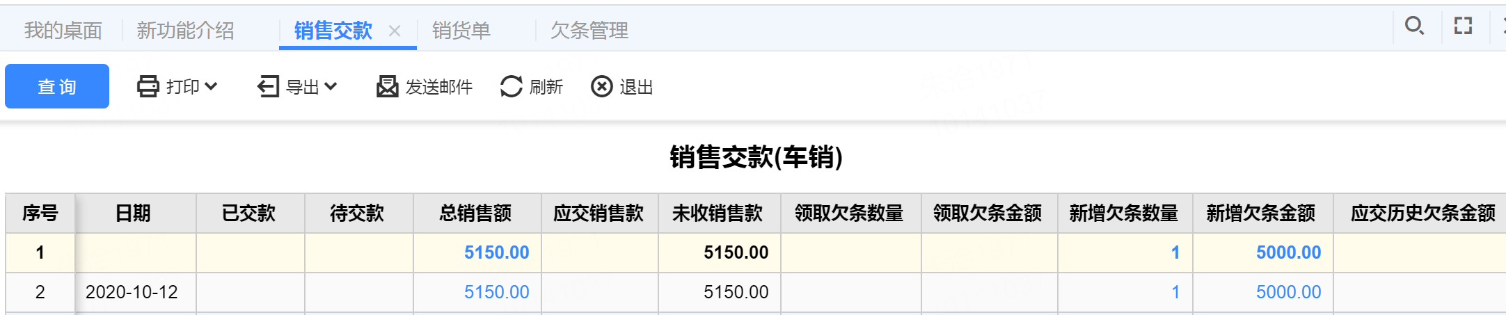Click the printer icon
The height and width of the screenshot is (315, 1506).
click(148, 87)
